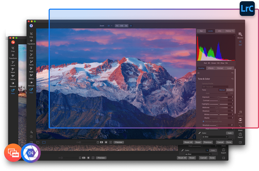Click the Previous button

point(208,142)
